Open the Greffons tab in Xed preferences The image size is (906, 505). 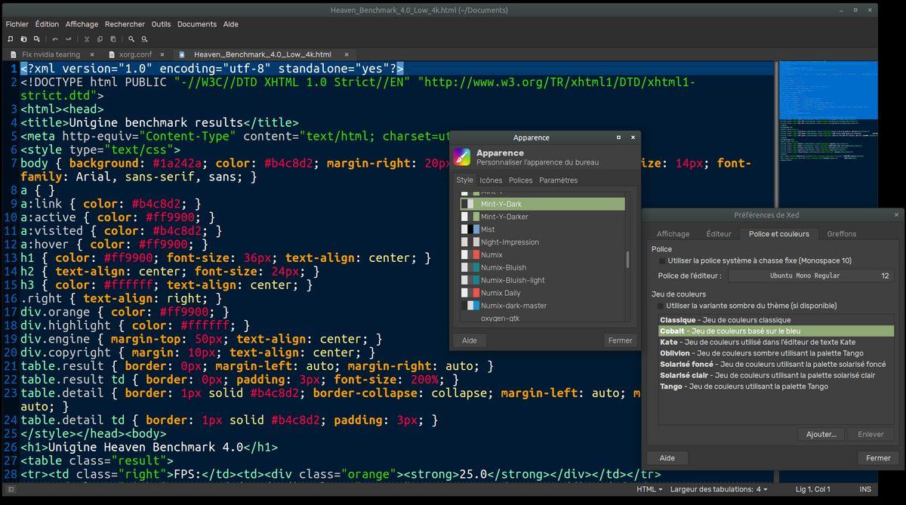pyautogui.click(x=841, y=234)
